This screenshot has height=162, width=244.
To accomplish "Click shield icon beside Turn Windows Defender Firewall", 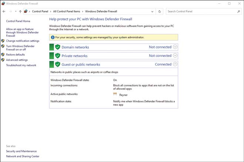I will tap(3, 46).
